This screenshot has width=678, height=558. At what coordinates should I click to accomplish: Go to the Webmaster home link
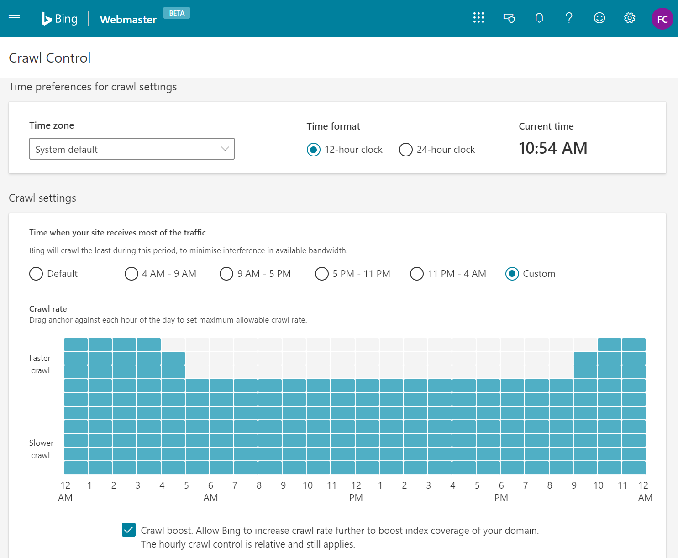[128, 20]
